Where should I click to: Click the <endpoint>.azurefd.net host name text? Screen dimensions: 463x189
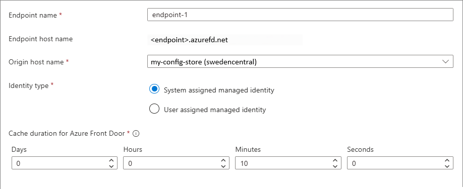click(x=189, y=40)
